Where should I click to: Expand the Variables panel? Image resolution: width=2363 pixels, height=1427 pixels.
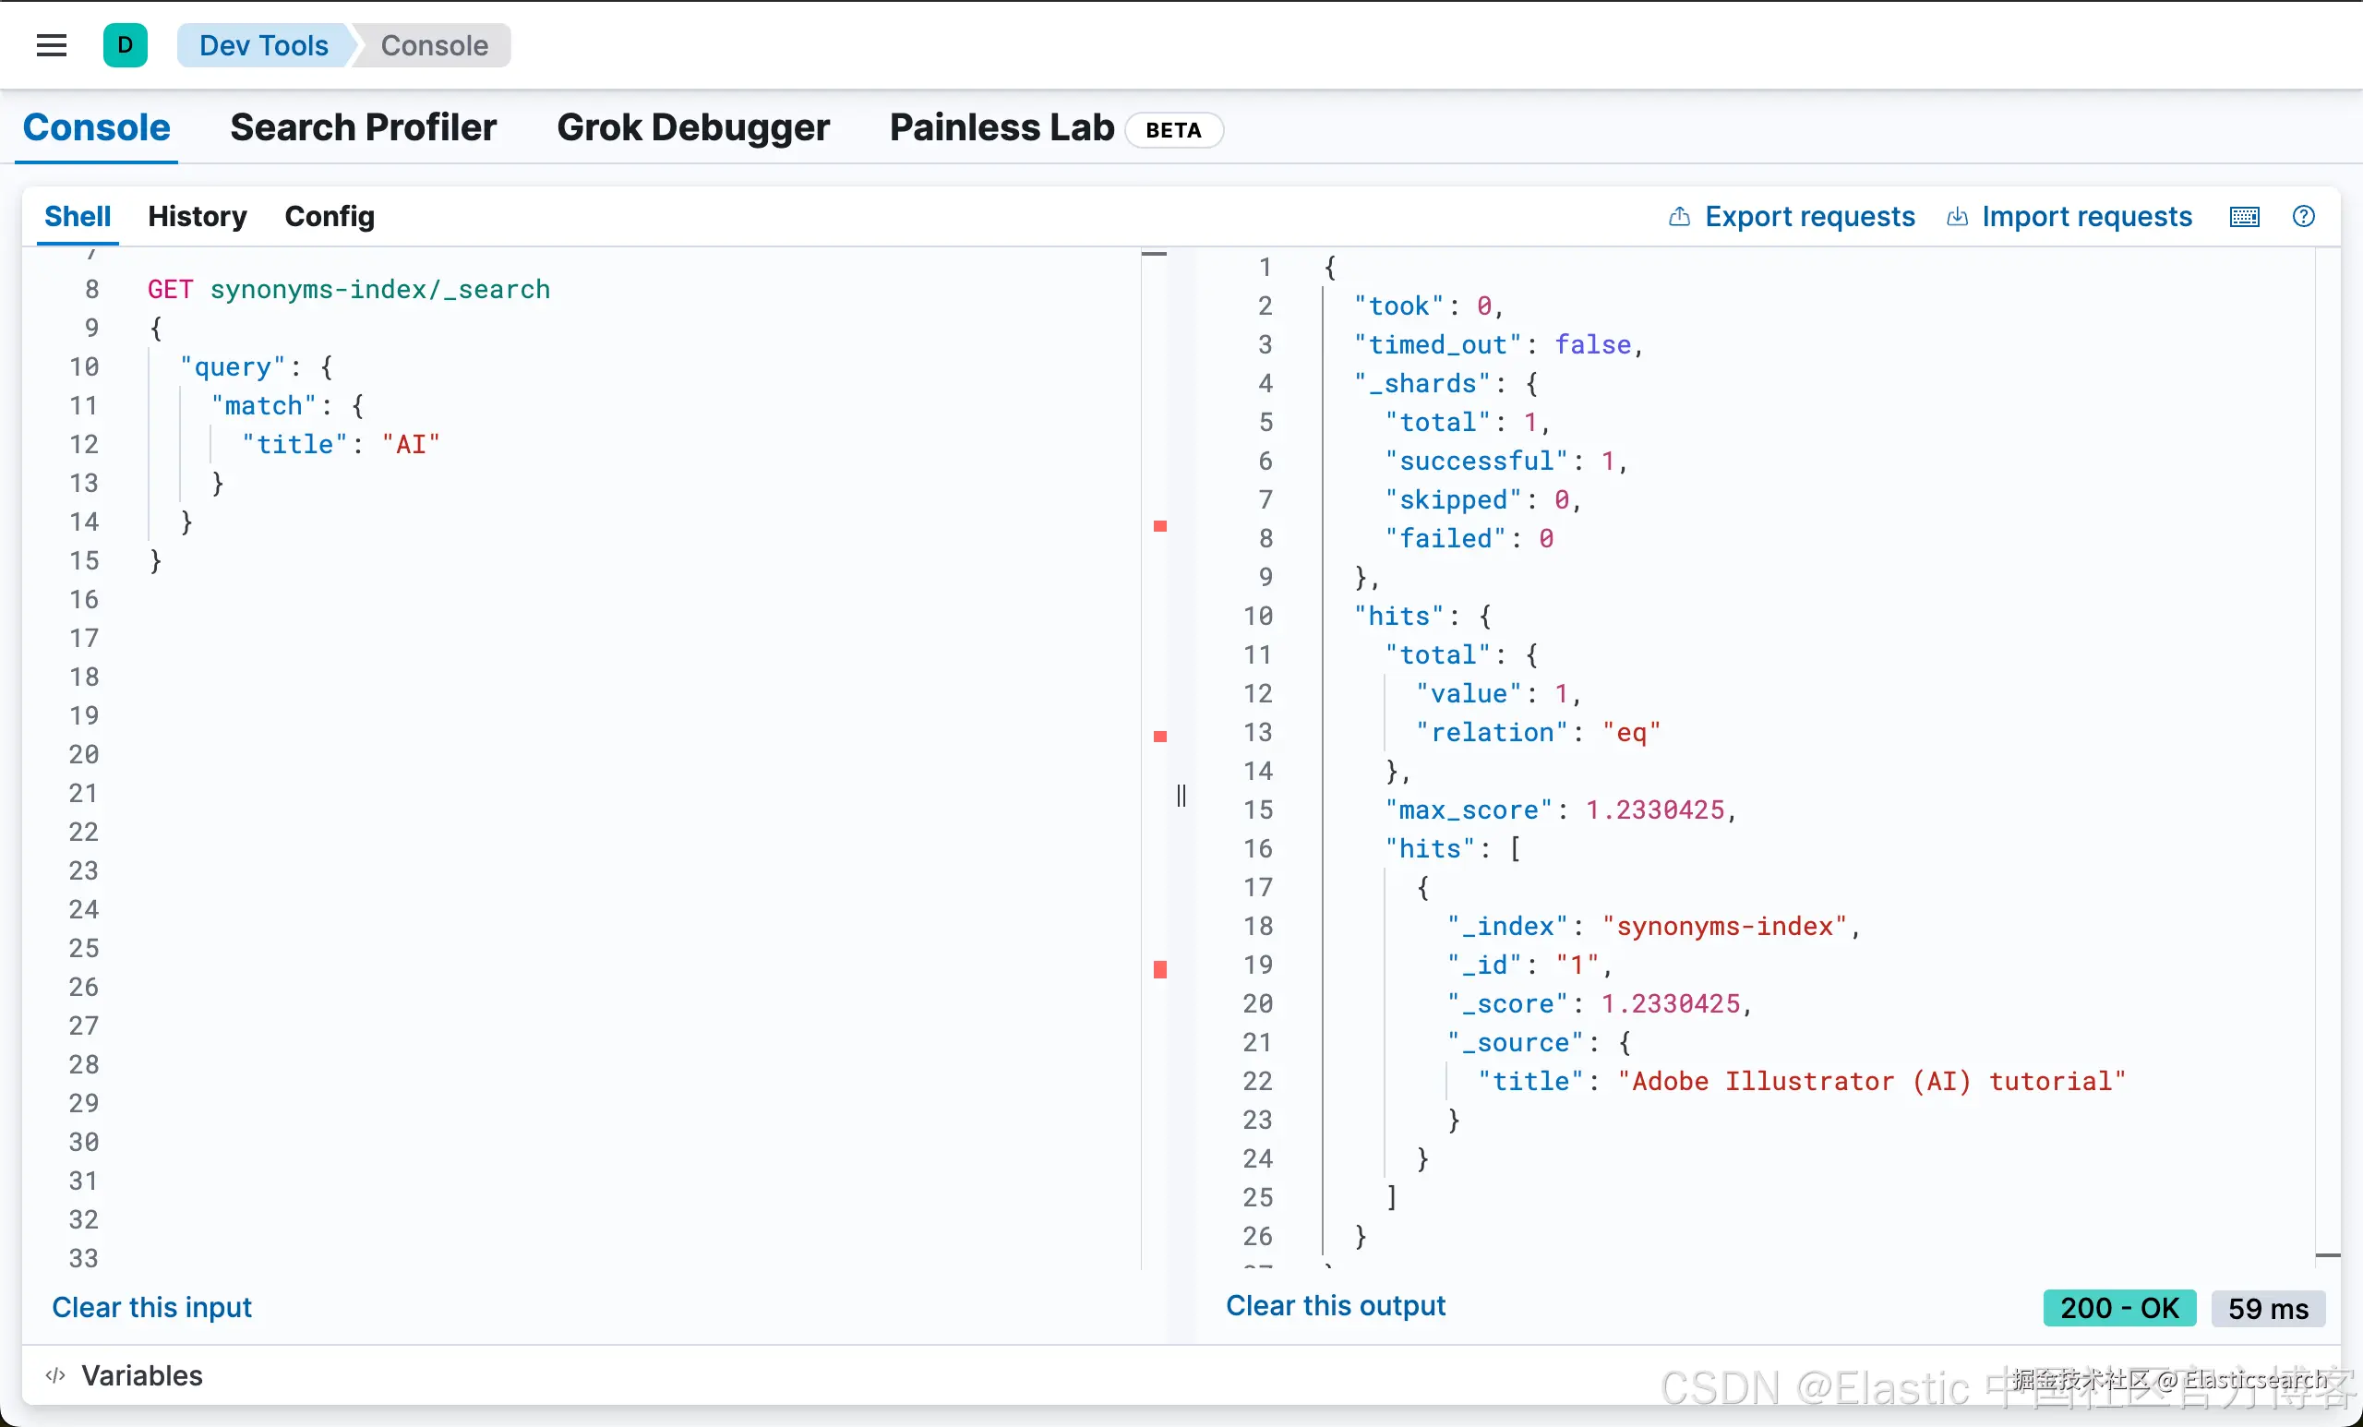coord(142,1375)
